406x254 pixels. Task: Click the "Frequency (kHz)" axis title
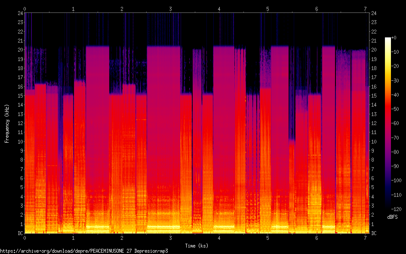click(x=7, y=124)
